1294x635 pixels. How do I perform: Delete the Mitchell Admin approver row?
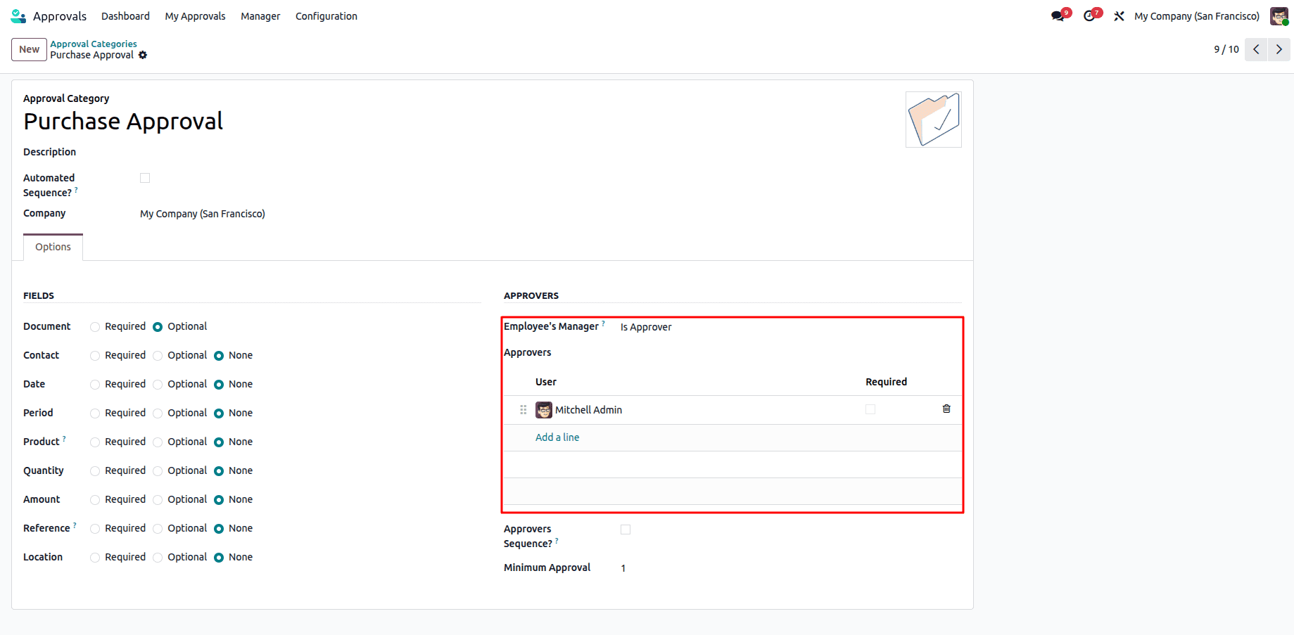(946, 409)
